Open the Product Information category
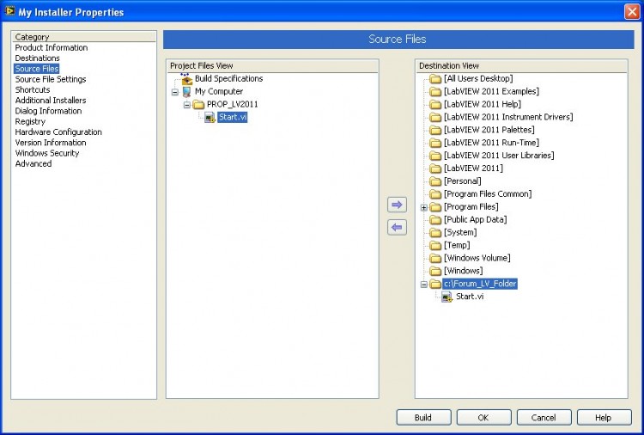The image size is (644, 435). click(x=52, y=47)
